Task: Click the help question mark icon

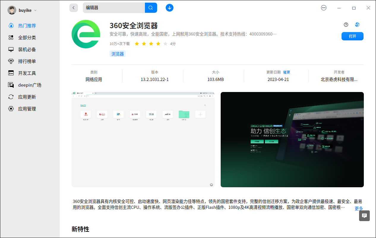Action: (346, 25)
